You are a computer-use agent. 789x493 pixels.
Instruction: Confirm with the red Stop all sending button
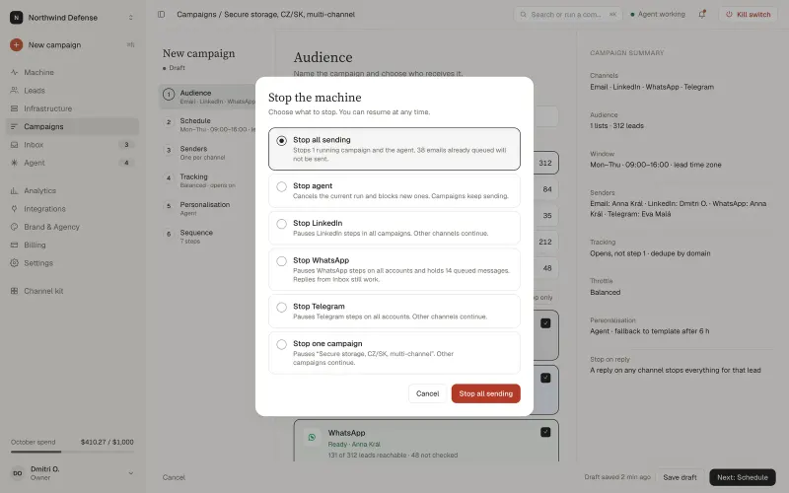[485, 393]
